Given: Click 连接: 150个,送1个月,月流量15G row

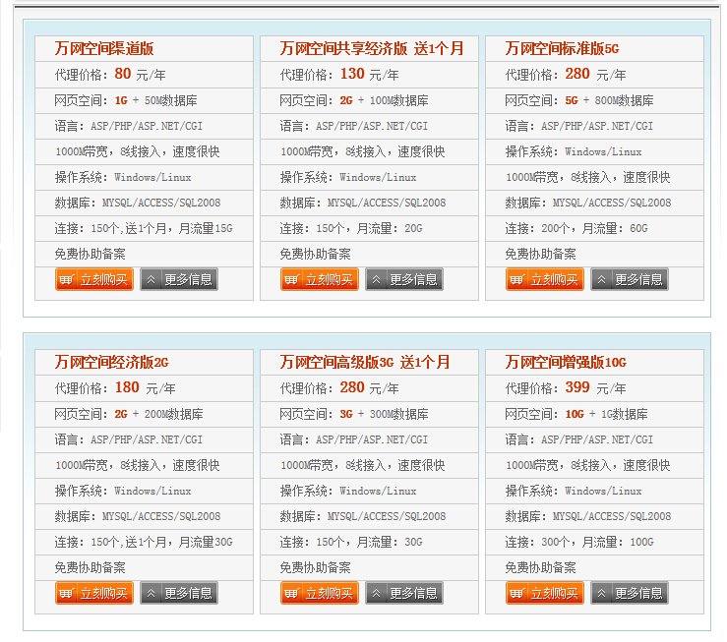Looking at the screenshot, I should point(145,228).
